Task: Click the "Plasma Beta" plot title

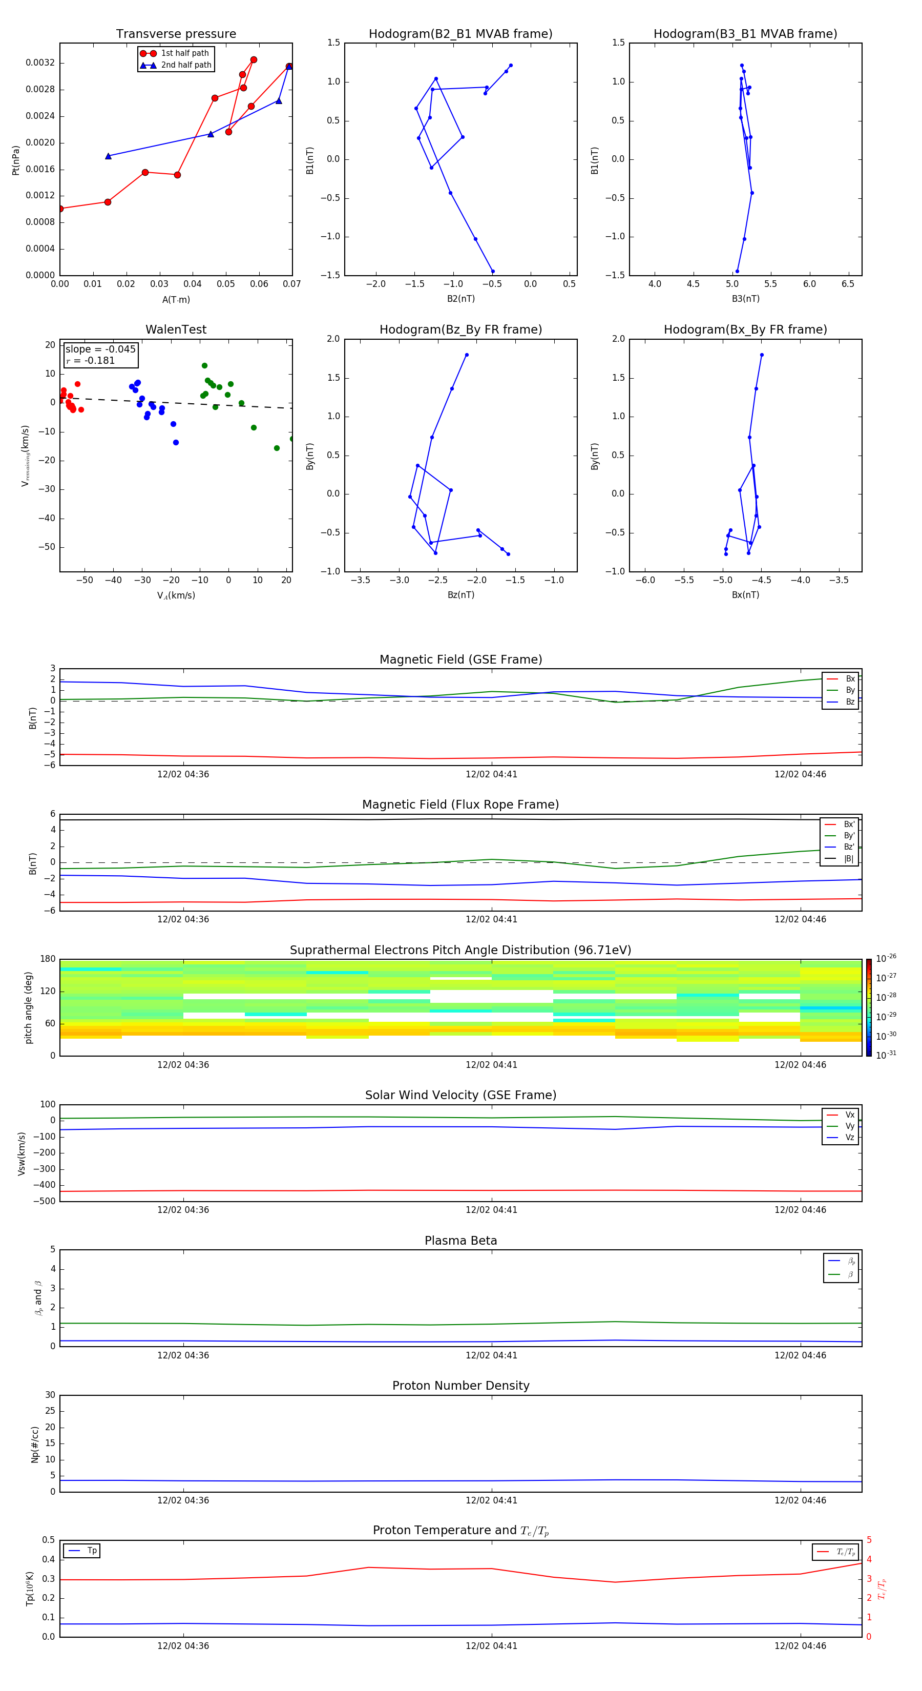Action: 460,1241
